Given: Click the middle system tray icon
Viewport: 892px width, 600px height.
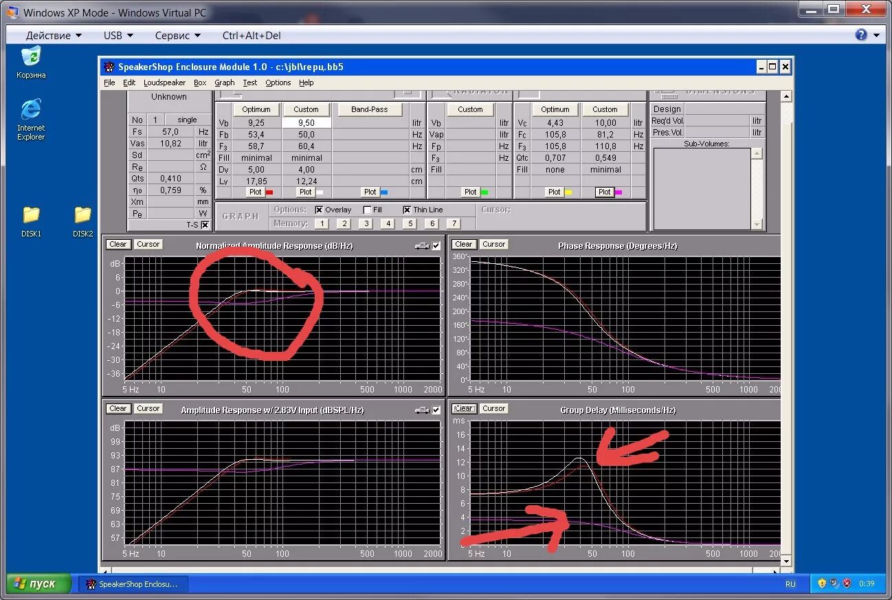Looking at the screenshot, I should click(x=834, y=584).
